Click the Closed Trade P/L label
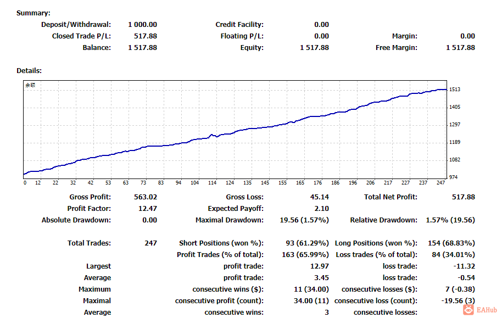Image resolution: width=502 pixels, height=318 pixels. pos(82,36)
